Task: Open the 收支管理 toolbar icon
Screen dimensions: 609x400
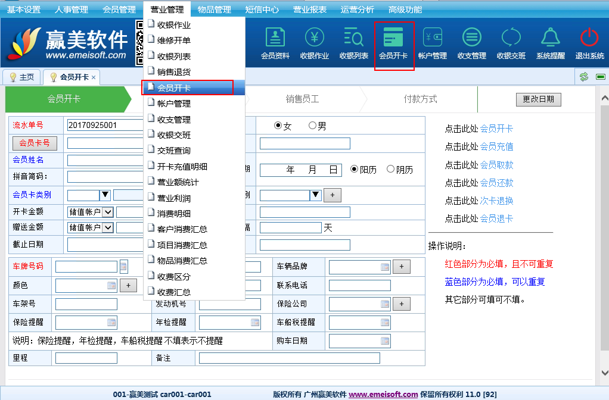Action: pyautogui.click(x=471, y=43)
